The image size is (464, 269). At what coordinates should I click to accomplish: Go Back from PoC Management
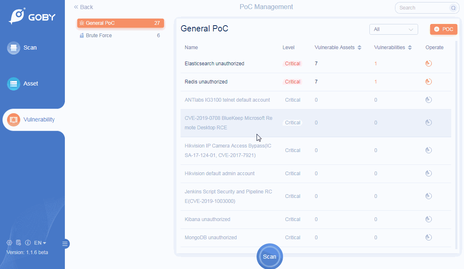[x=83, y=7]
